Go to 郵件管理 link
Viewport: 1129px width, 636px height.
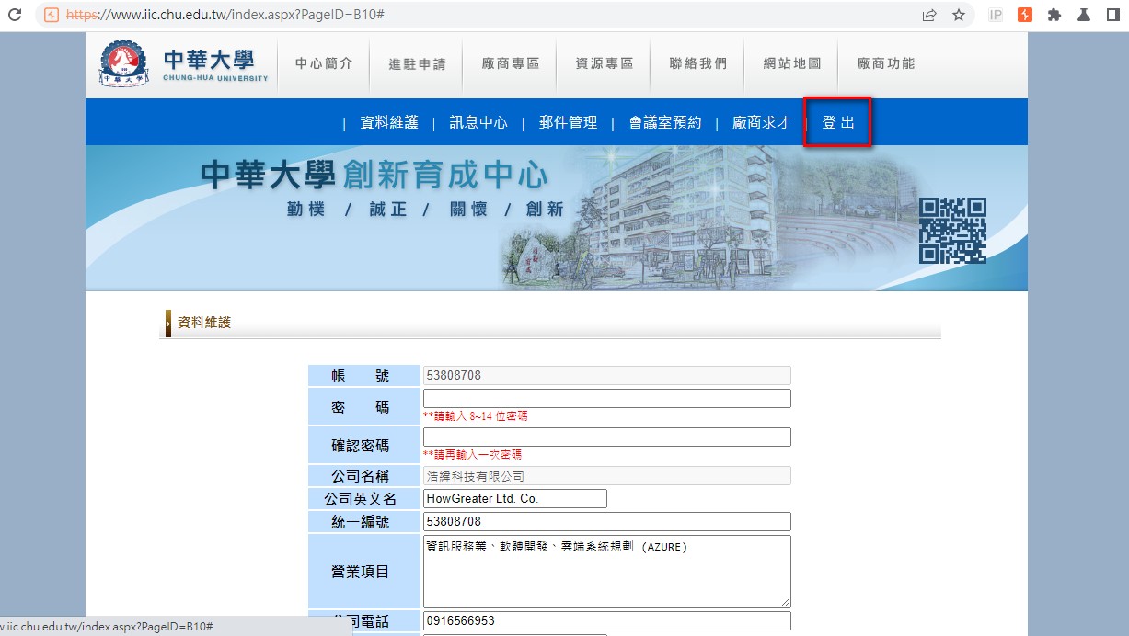tap(569, 122)
